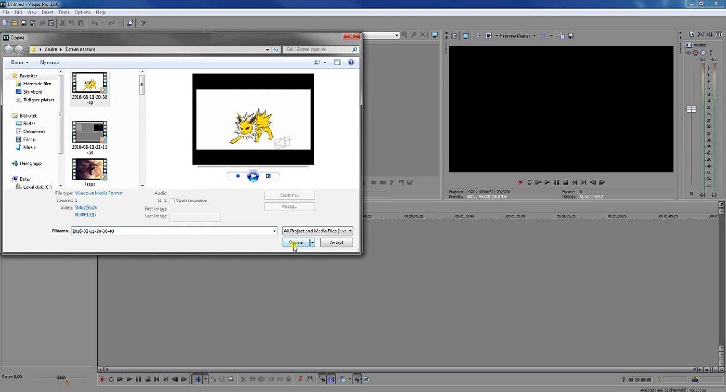Select the Normal Edit tool on timeline toolbar
The height and width of the screenshot is (392, 726).
198,379
